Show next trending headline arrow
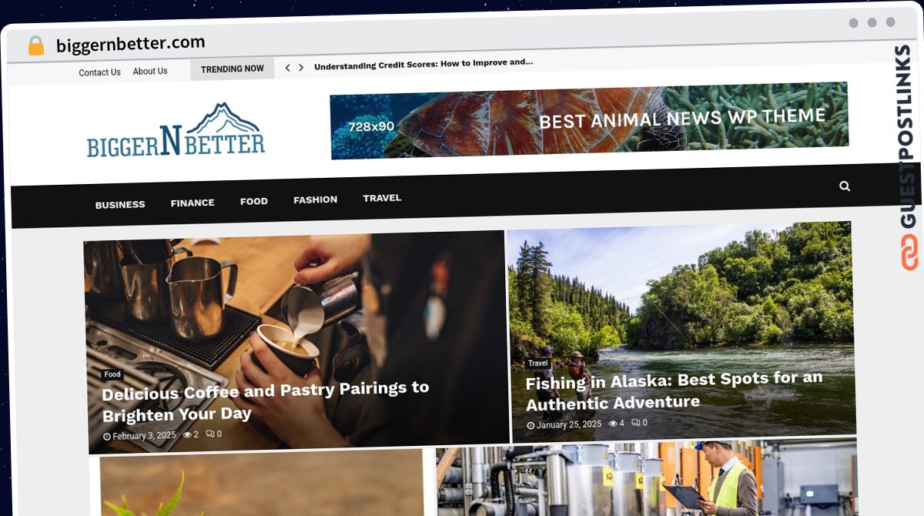The height and width of the screenshot is (516, 924). click(301, 68)
